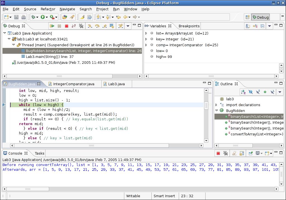Toggle Hide Non-Public Members in Outline
This screenshot has width=286, height=200.
click(x=265, y=92)
